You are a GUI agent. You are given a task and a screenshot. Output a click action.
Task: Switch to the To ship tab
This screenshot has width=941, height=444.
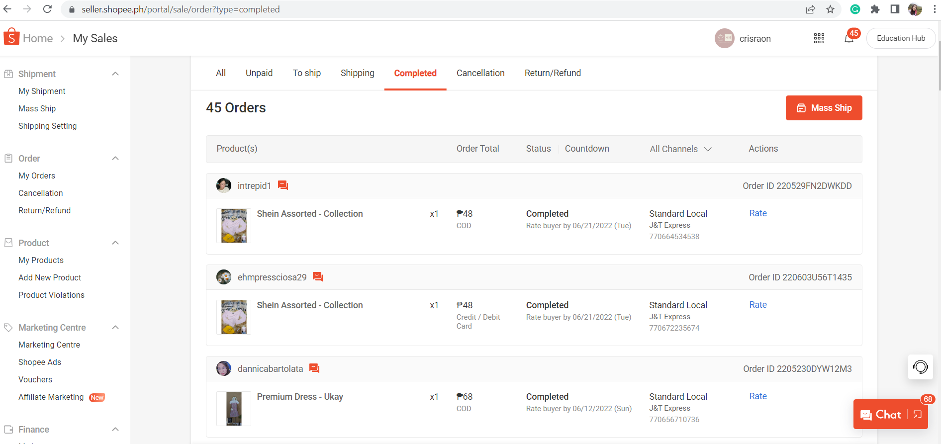click(306, 73)
